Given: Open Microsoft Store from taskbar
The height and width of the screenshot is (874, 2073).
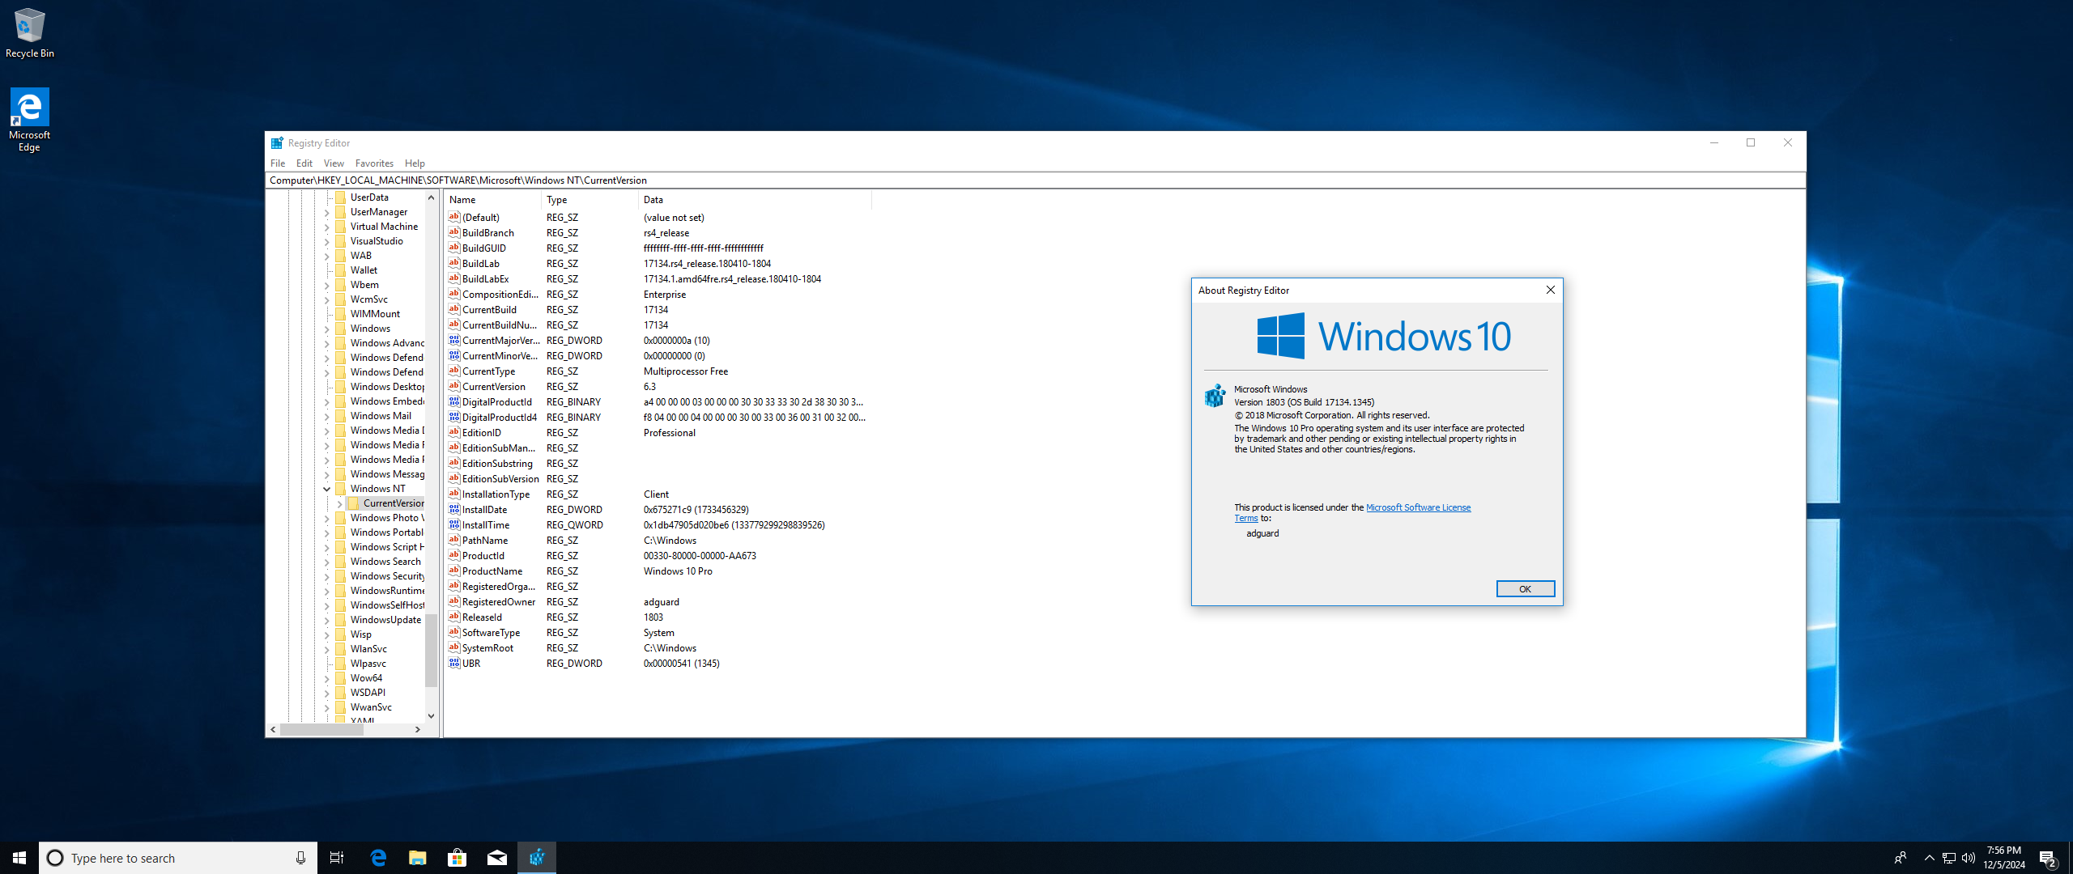Looking at the screenshot, I should coord(458,858).
